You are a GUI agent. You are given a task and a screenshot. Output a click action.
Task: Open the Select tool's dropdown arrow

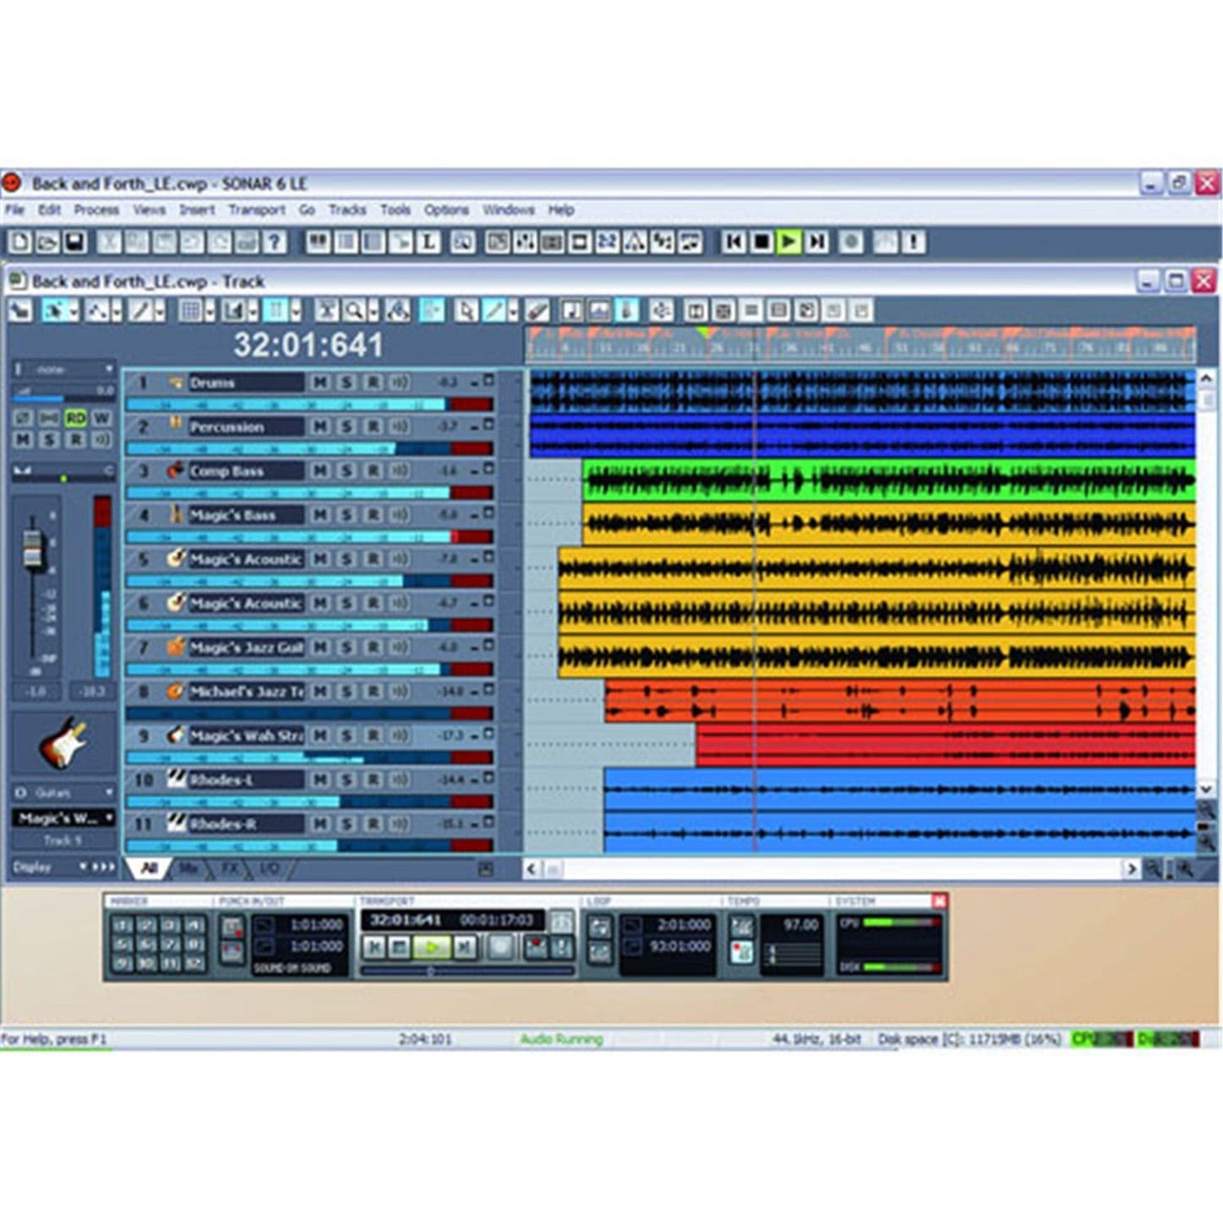pyautogui.click(x=75, y=311)
